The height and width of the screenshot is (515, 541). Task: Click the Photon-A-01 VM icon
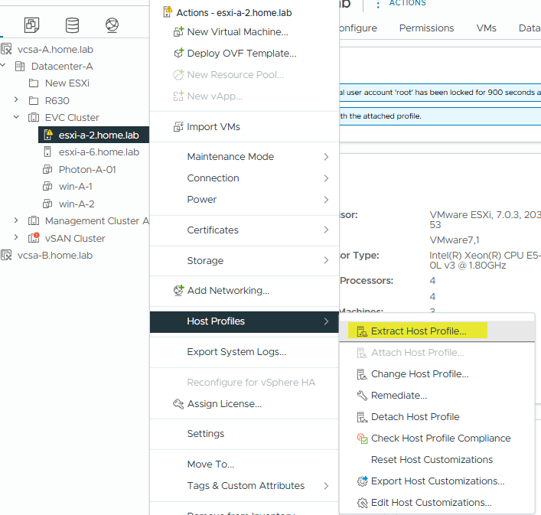pyautogui.click(x=47, y=169)
